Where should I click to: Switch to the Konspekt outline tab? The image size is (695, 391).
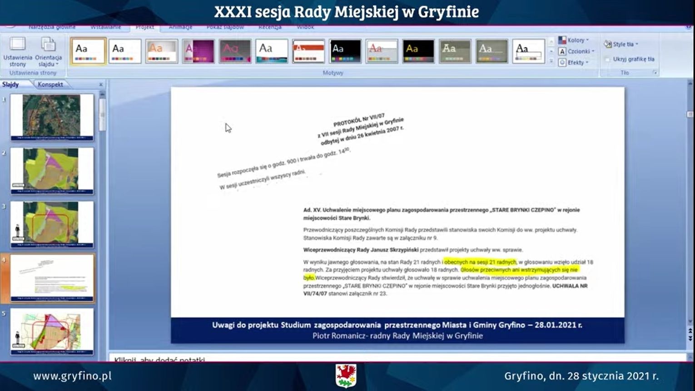coord(50,84)
